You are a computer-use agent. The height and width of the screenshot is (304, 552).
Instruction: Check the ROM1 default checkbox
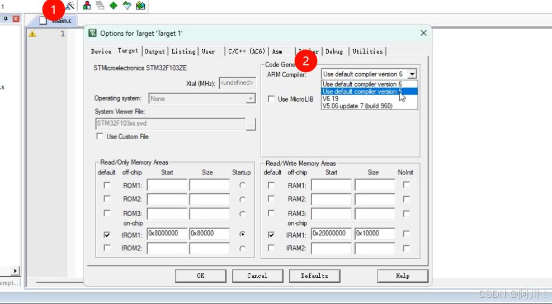point(107,185)
